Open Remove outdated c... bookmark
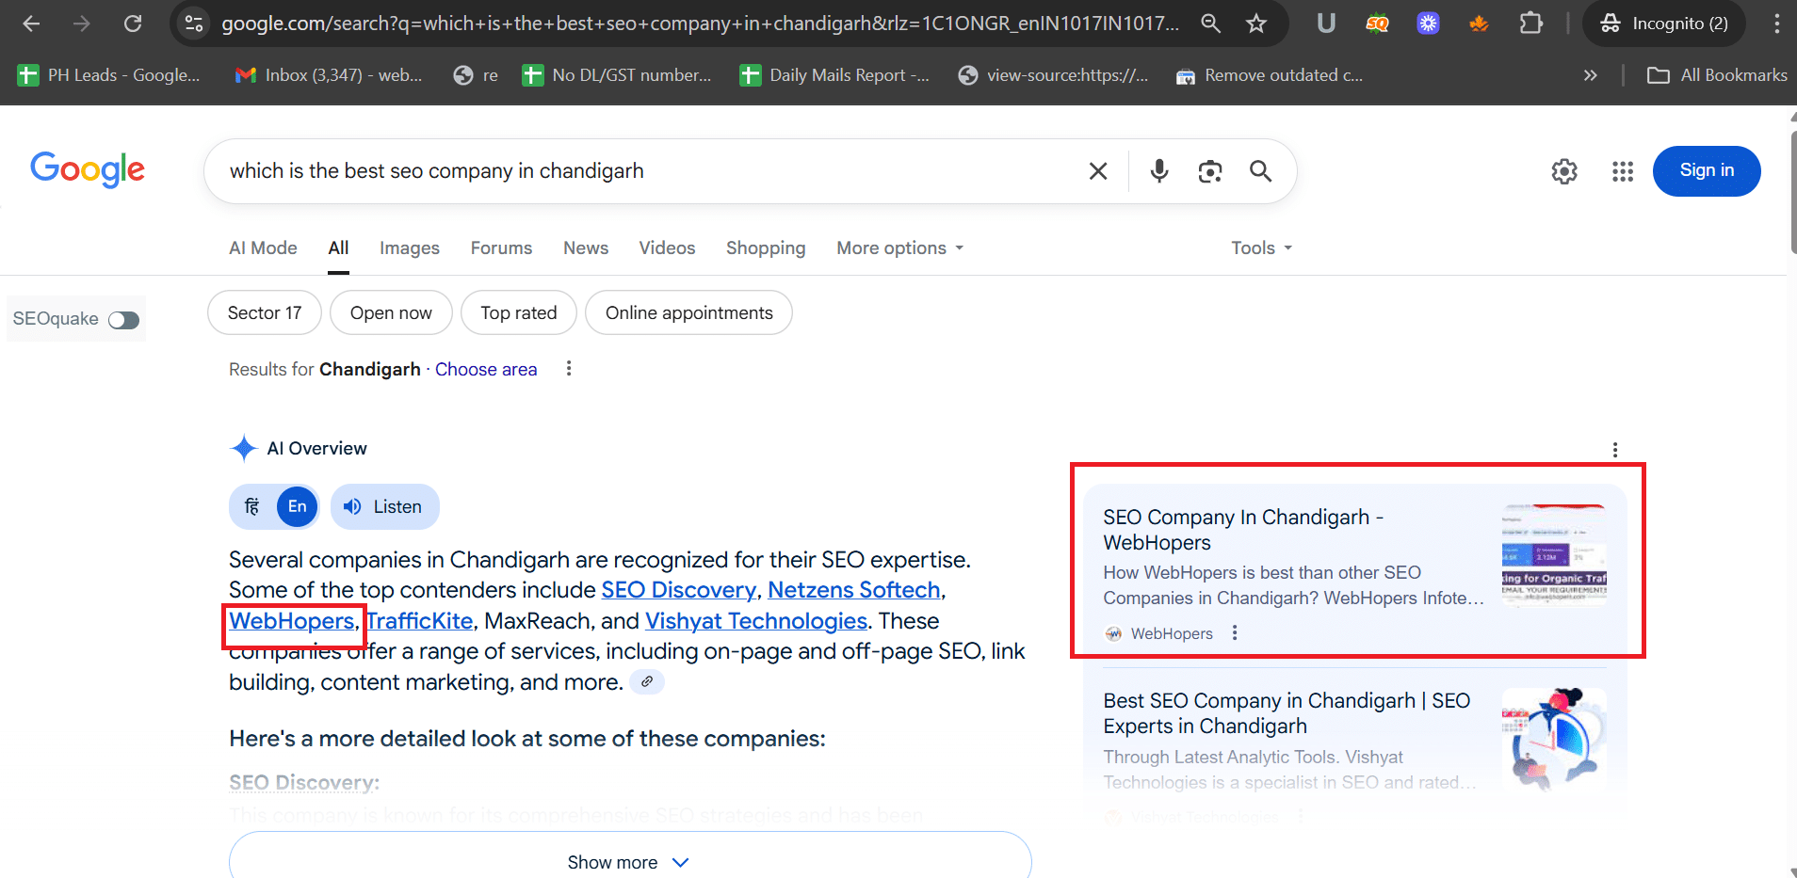The width and height of the screenshot is (1797, 878). [x=1269, y=75]
